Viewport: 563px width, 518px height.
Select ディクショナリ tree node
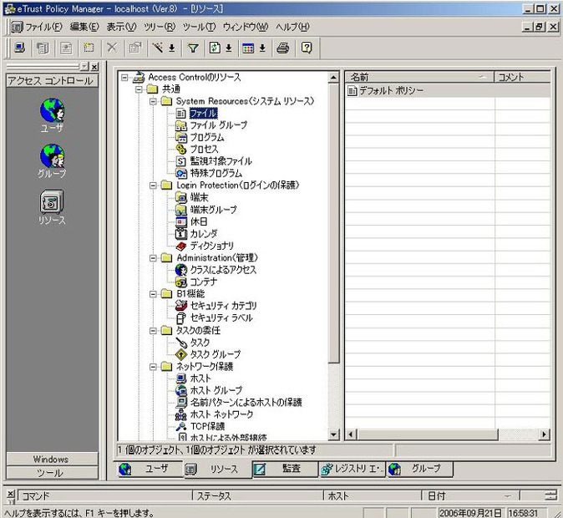pos(212,246)
